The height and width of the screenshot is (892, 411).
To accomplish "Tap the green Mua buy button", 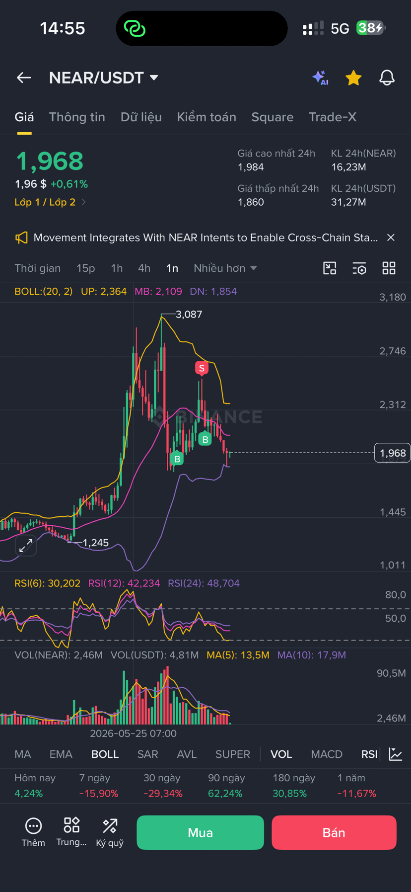I will [x=200, y=832].
